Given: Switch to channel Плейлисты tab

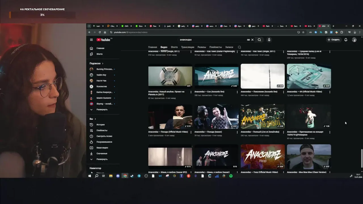Looking at the screenshot, I should [x=216, y=47].
